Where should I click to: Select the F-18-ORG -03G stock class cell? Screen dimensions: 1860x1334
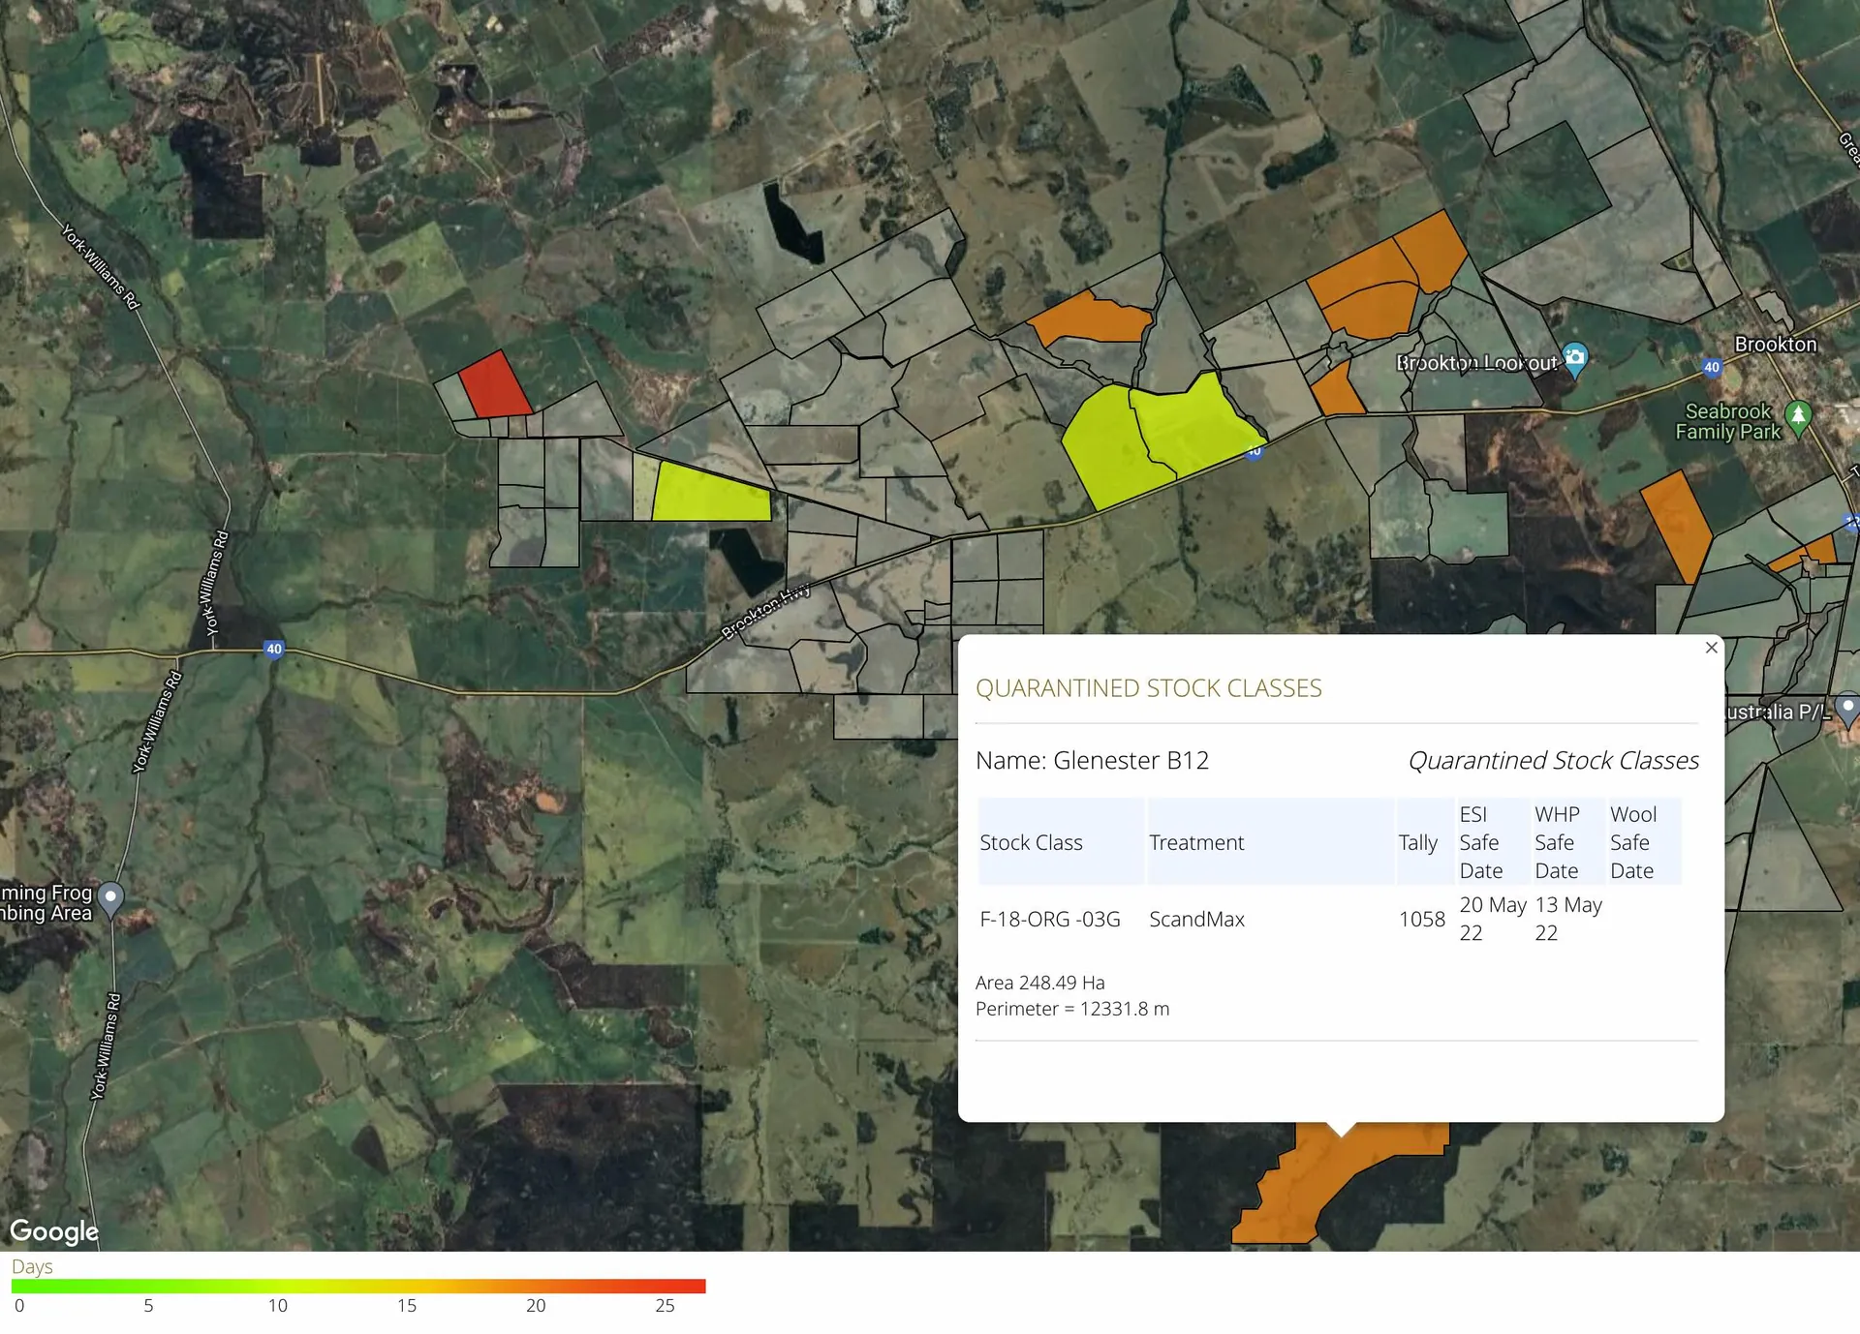[x=1050, y=919]
